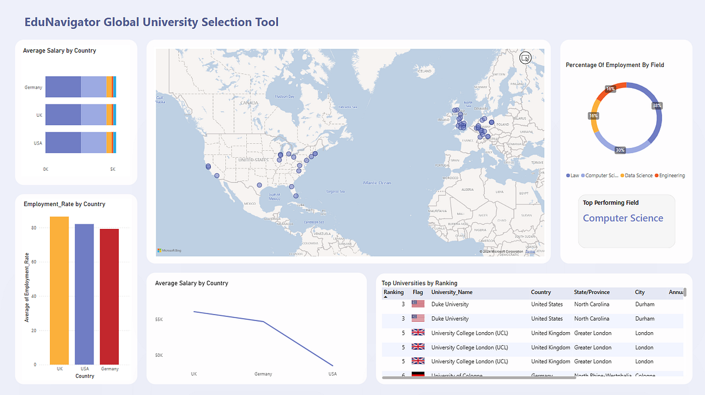Screen dimensions: 705x395
Task: Click the German flag beside University of Cologne
Action: pos(418,374)
